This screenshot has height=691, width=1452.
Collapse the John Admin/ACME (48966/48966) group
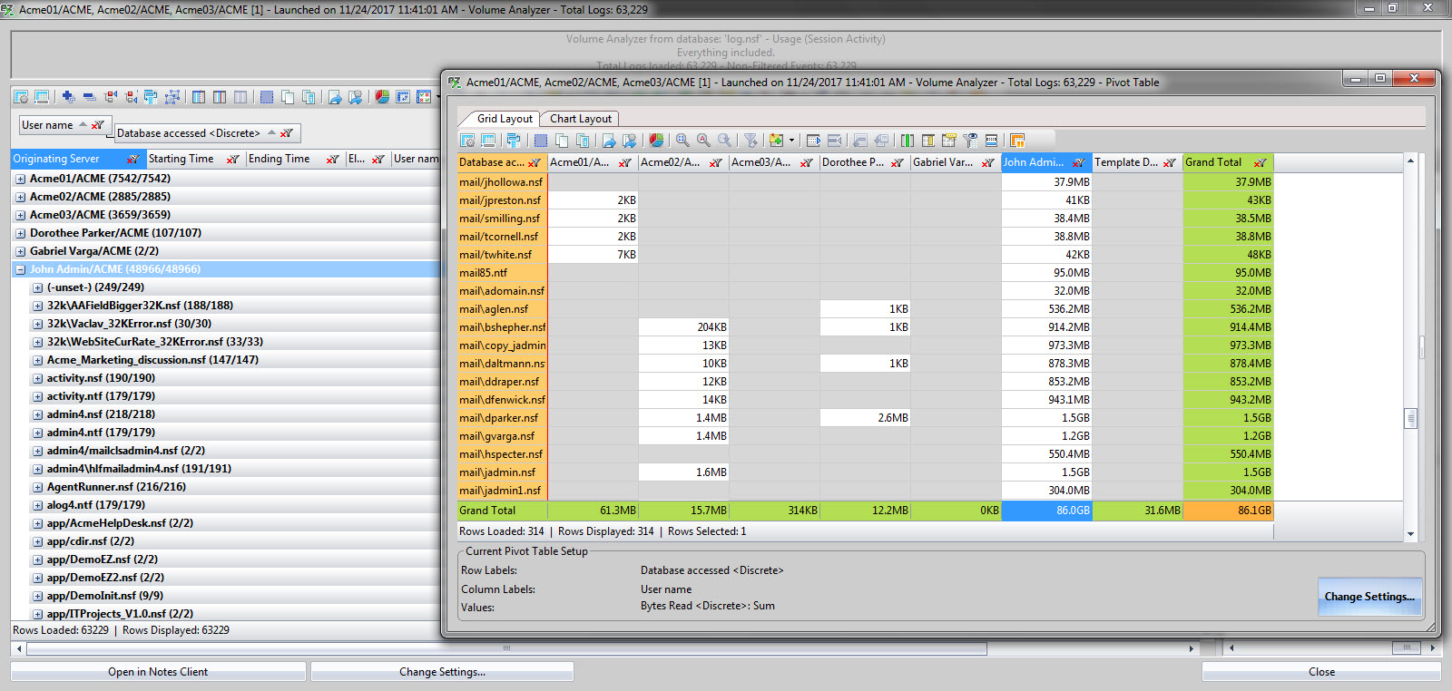click(20, 270)
